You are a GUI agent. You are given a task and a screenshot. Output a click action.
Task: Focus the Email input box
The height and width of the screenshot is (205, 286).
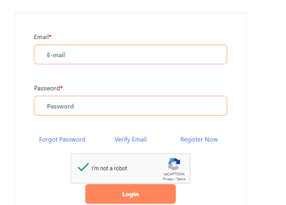tap(130, 54)
